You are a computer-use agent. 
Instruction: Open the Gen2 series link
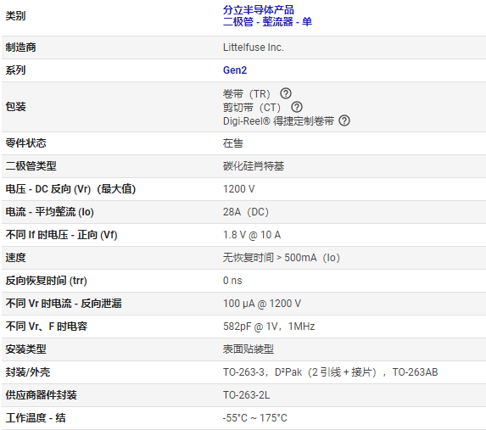pos(235,70)
